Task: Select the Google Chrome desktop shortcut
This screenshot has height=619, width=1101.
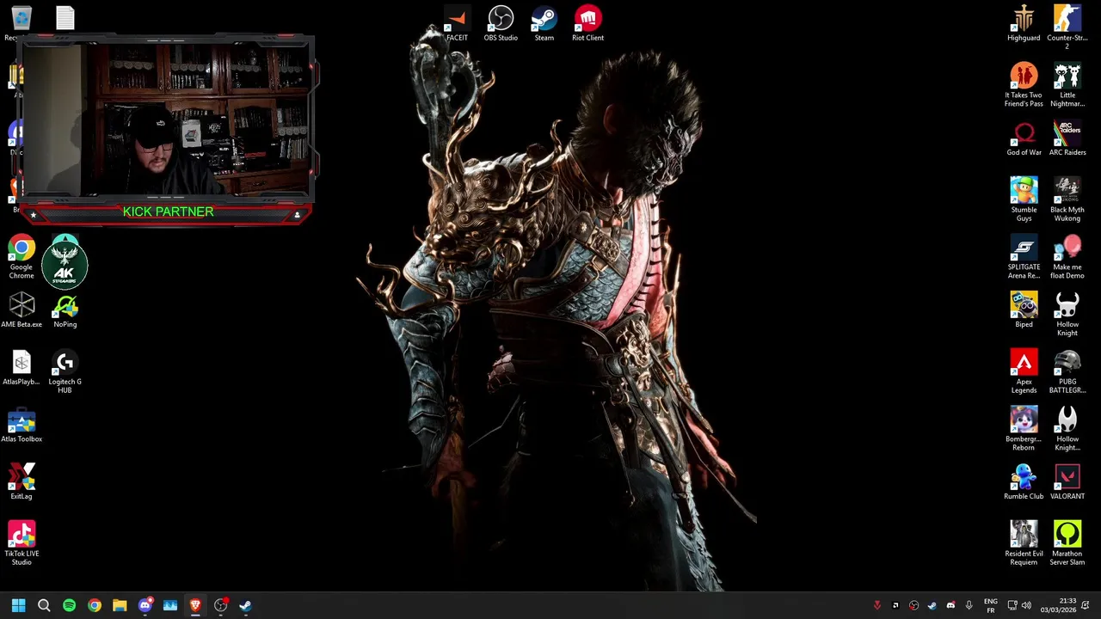Action: coord(22,257)
